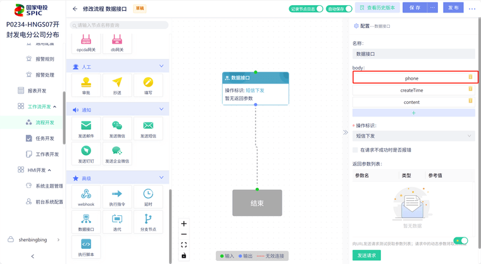Open 报表开发 in sidebar
This screenshot has height=264, width=481.
point(37,91)
